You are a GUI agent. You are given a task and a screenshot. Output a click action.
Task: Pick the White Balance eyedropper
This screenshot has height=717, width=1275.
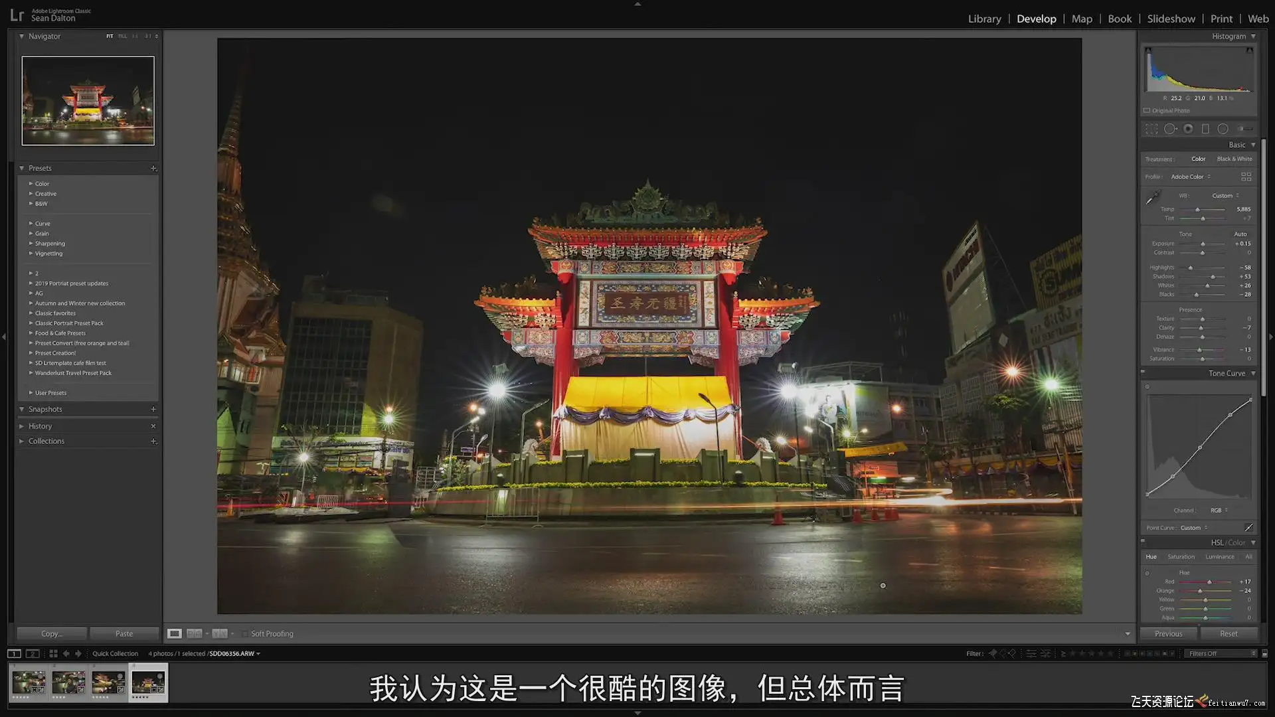point(1153,197)
